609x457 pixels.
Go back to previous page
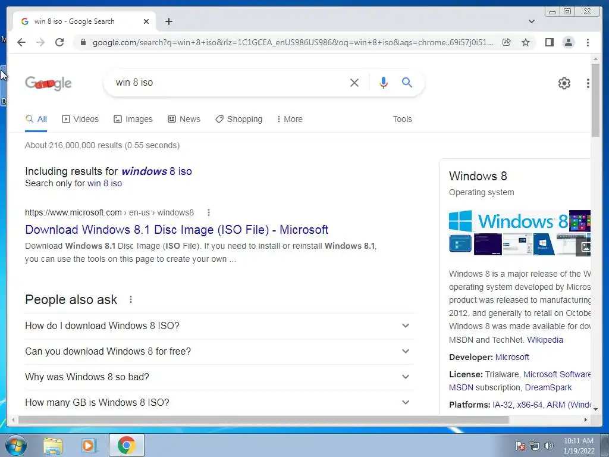tap(21, 42)
